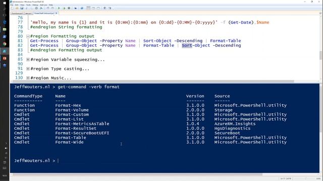Click the Copy toolbar icon
The width and height of the screenshot is (323, 181).
pos(31,8)
